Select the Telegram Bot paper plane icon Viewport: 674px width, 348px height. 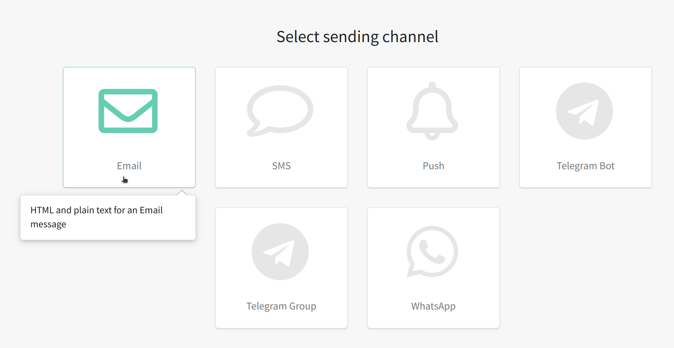(x=584, y=111)
